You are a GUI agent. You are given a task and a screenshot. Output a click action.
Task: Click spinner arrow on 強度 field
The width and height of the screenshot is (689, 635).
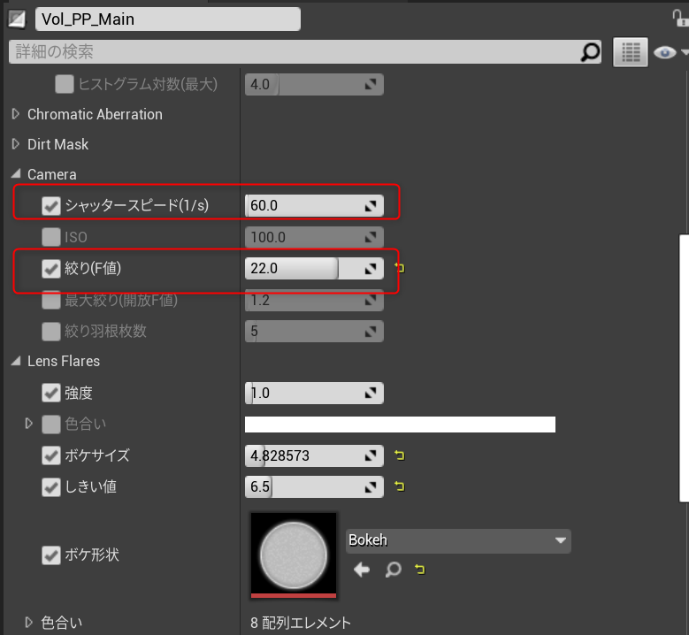click(x=371, y=393)
